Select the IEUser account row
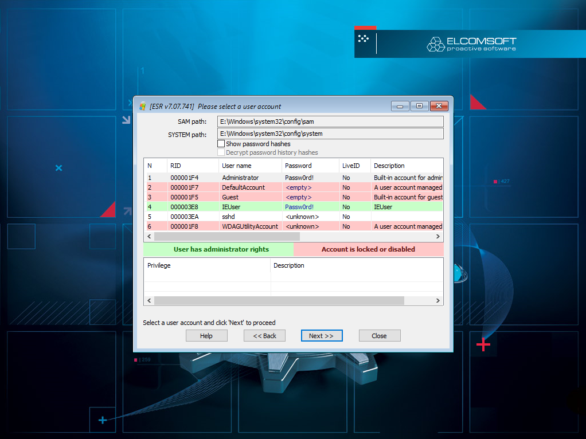Image resolution: width=586 pixels, height=439 pixels. 294,207
